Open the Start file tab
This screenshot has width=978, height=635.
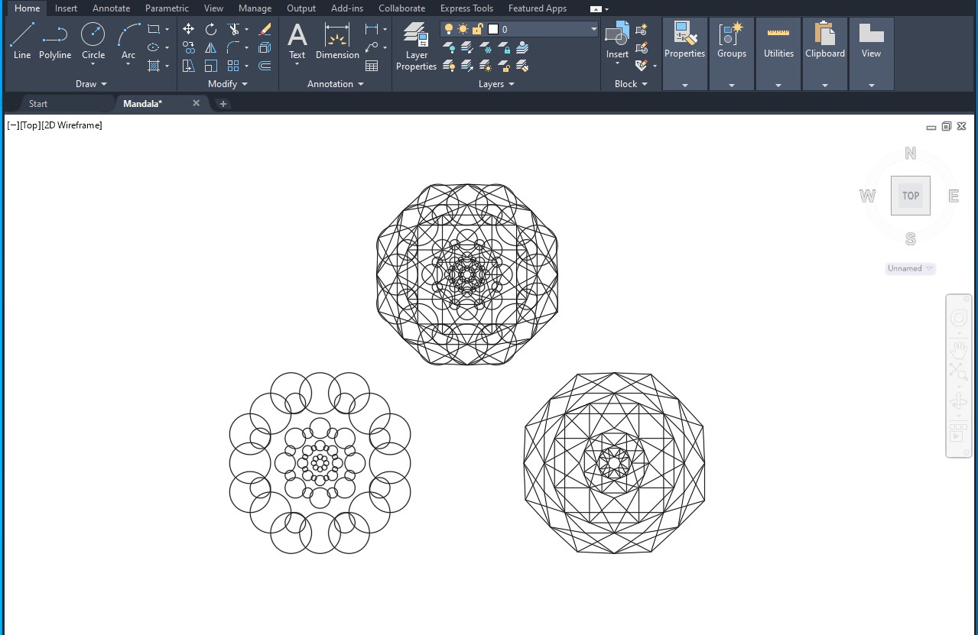(38, 104)
